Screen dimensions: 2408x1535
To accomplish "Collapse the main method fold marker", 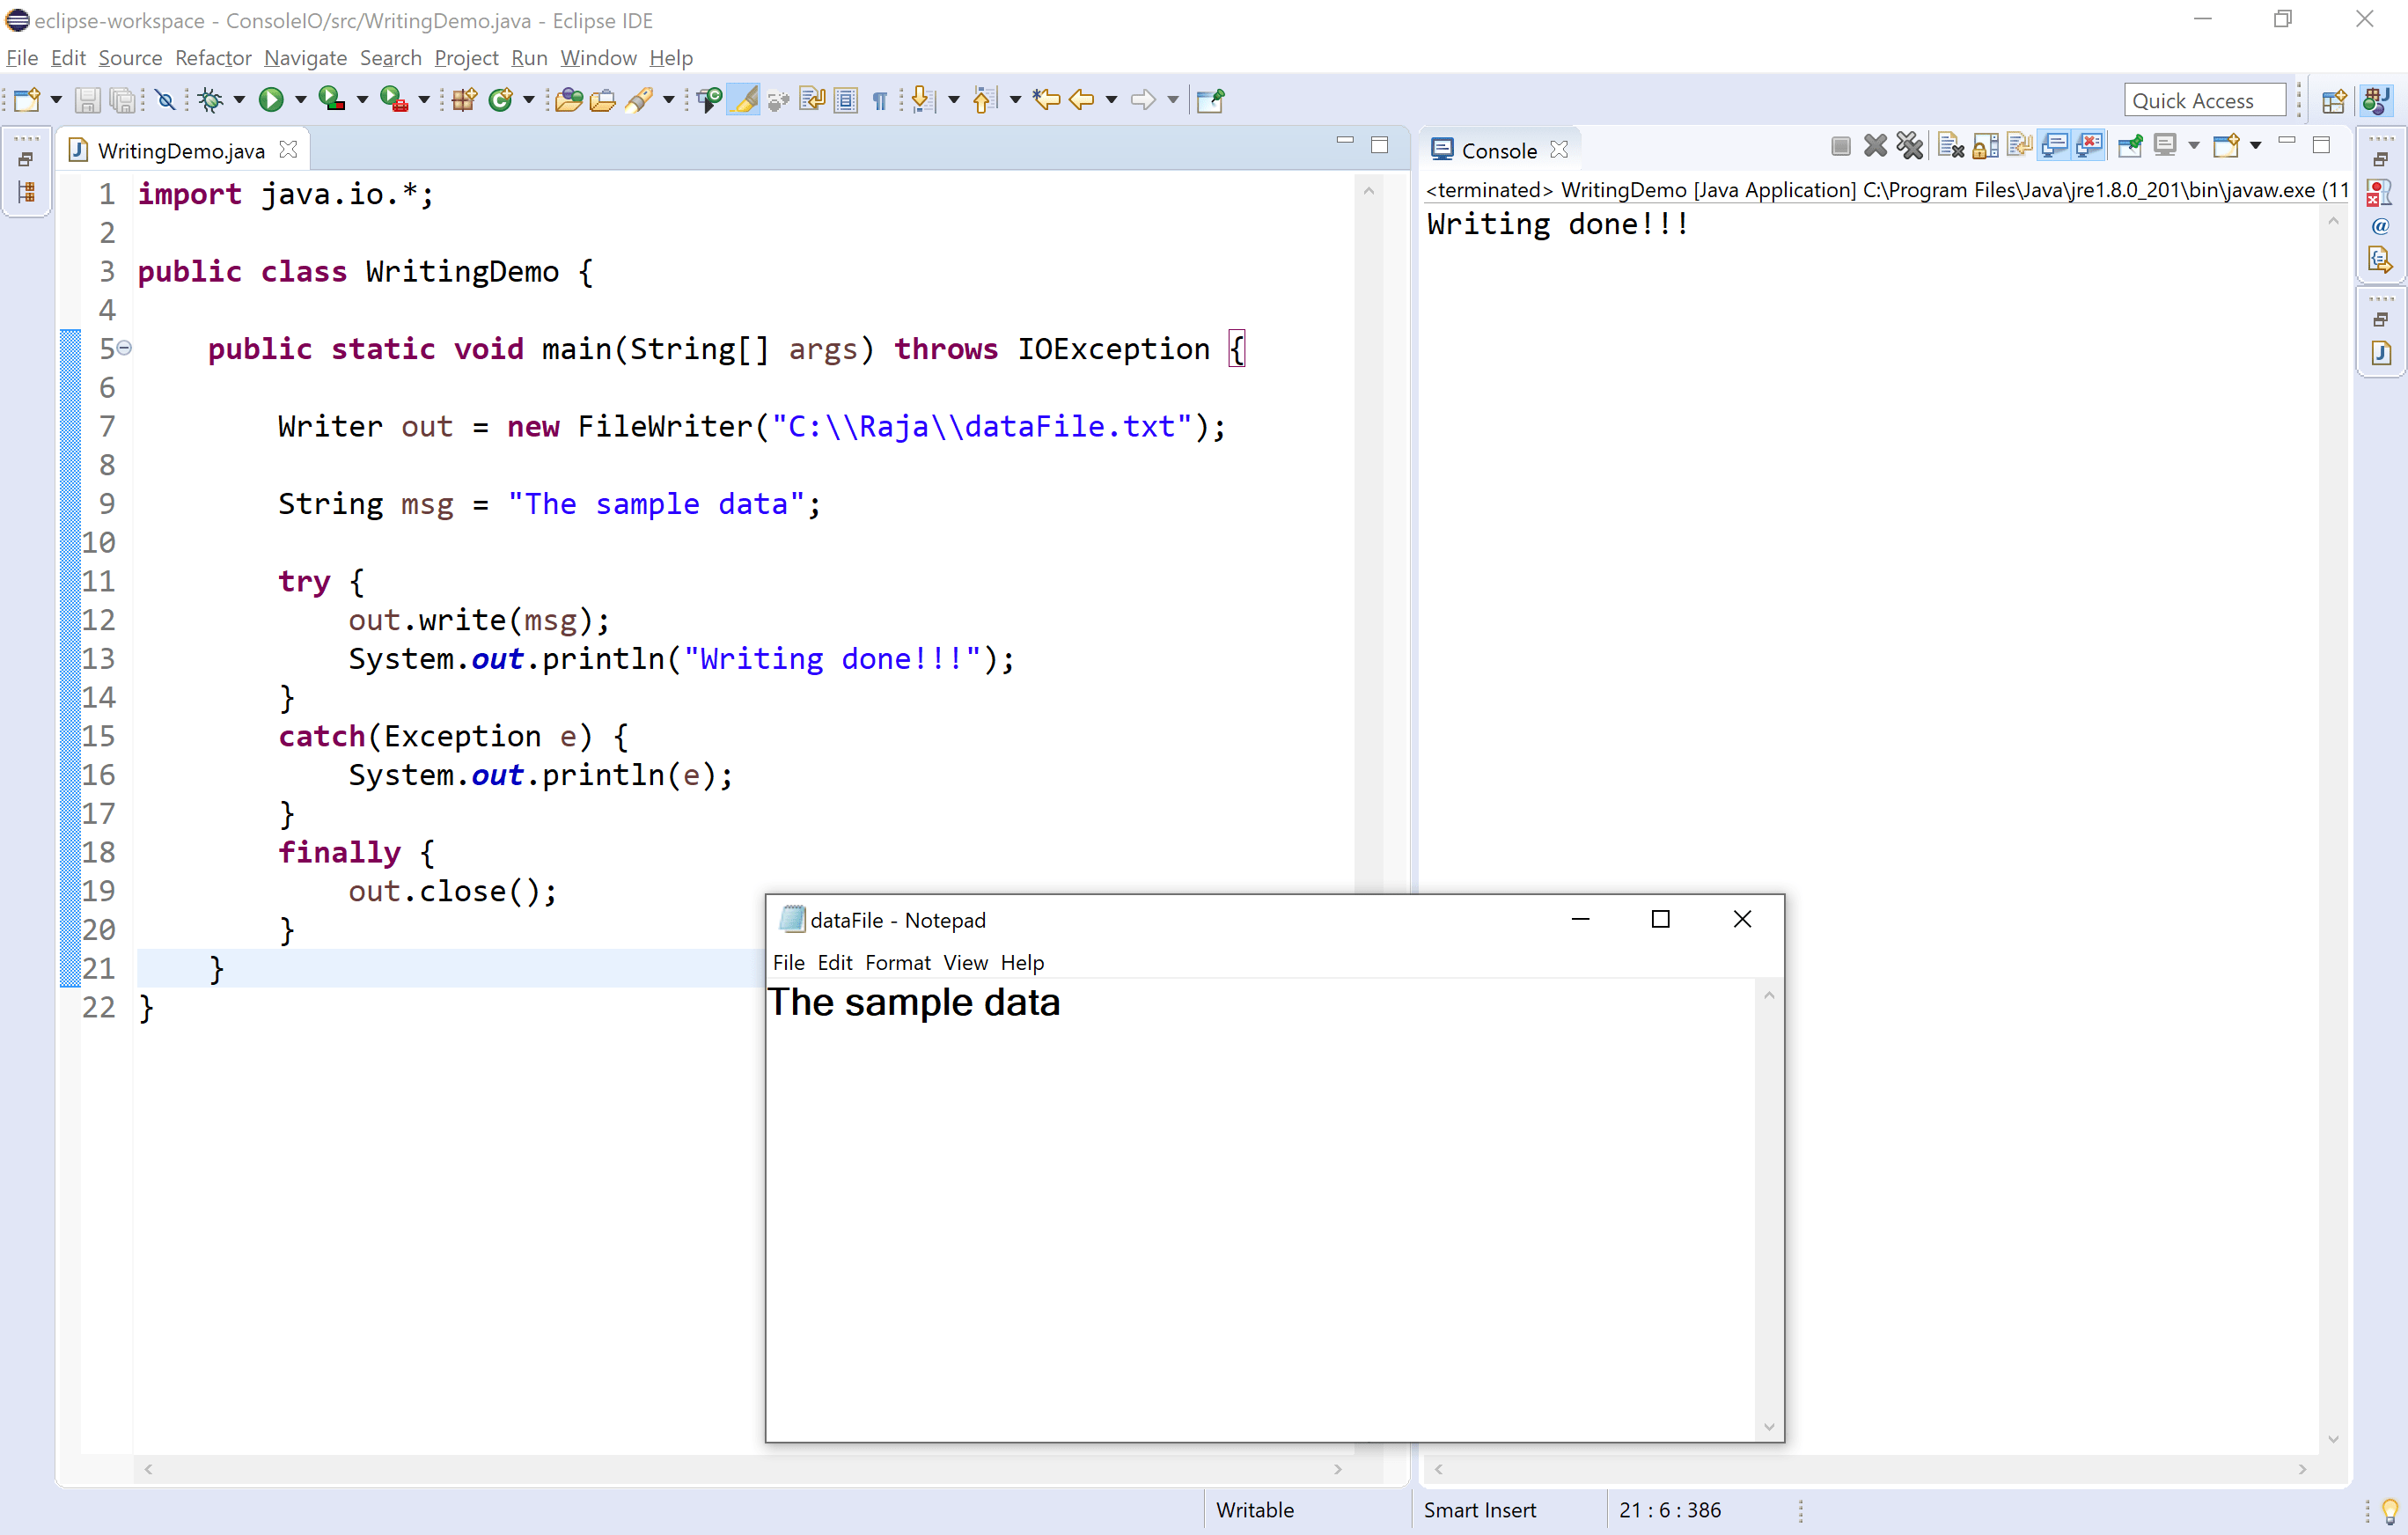I will click(124, 348).
